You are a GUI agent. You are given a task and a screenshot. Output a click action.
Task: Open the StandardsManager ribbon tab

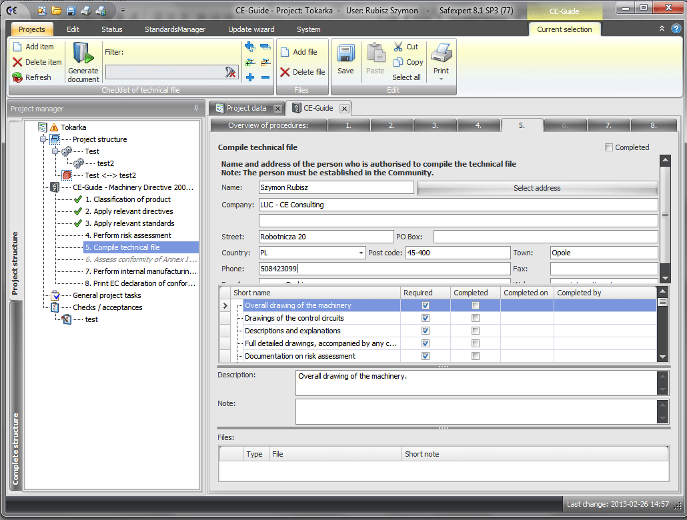pyautogui.click(x=175, y=29)
